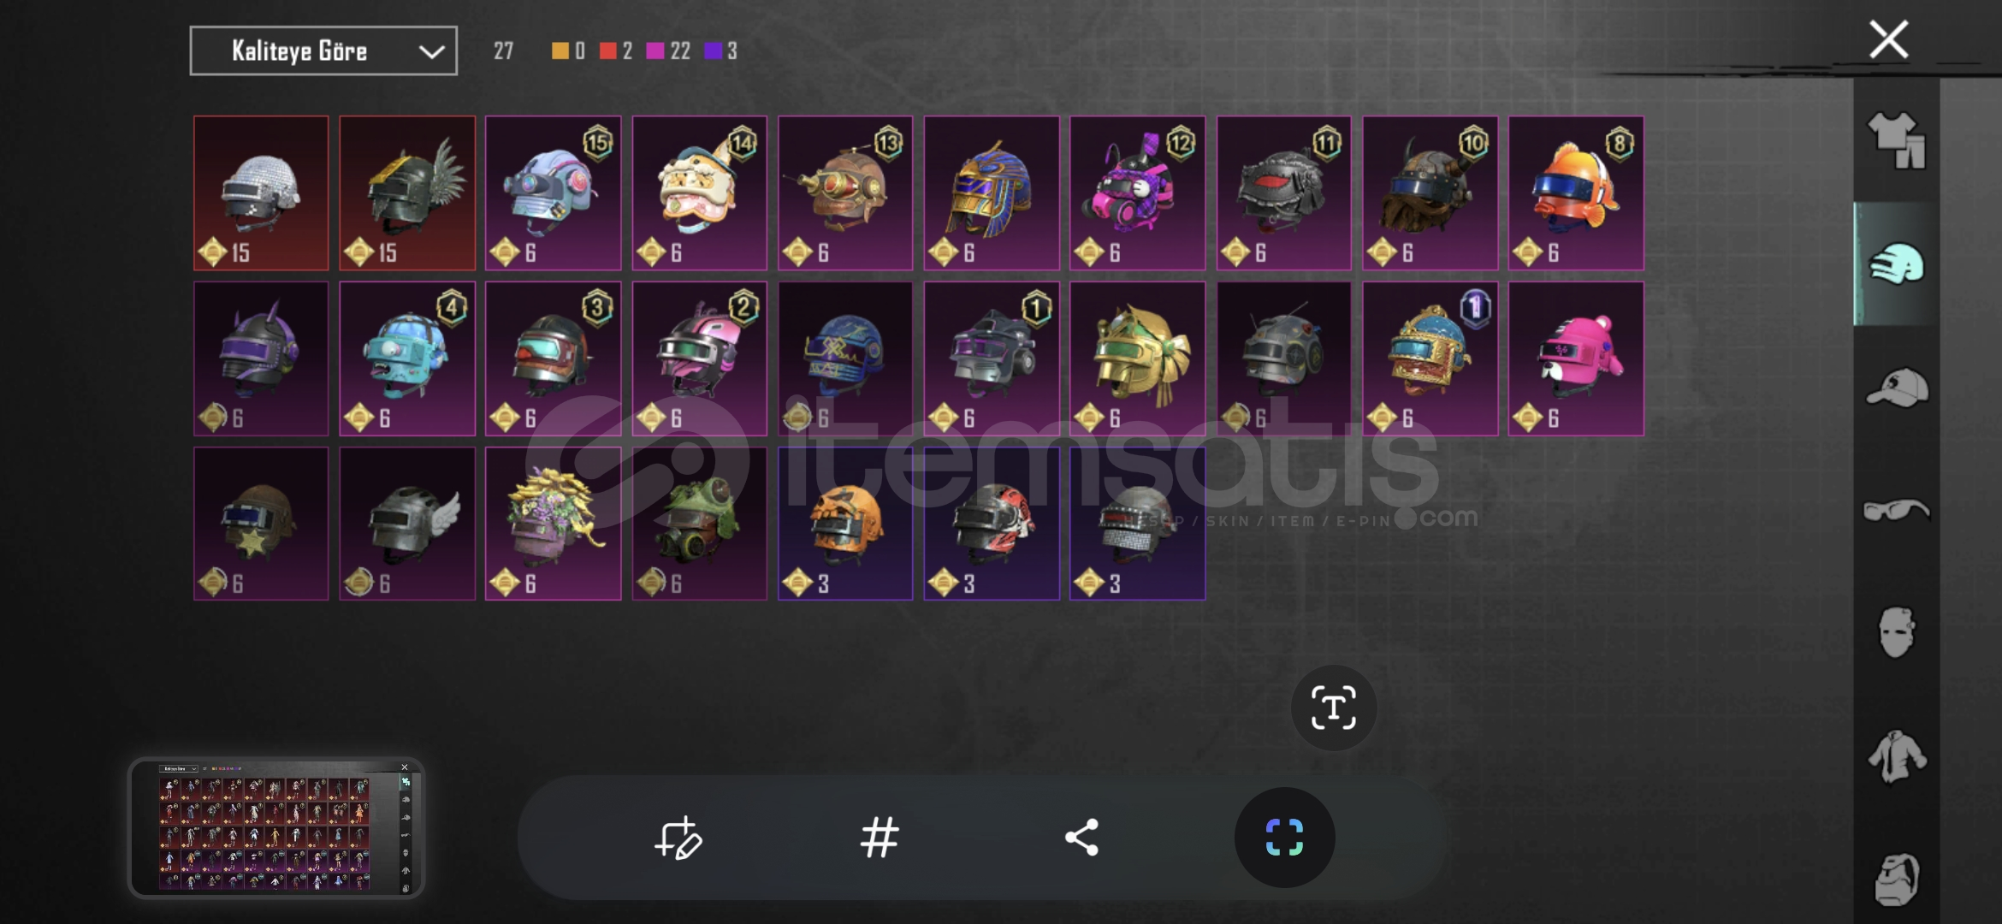Pick the orange clownfish helmet

1576,193
